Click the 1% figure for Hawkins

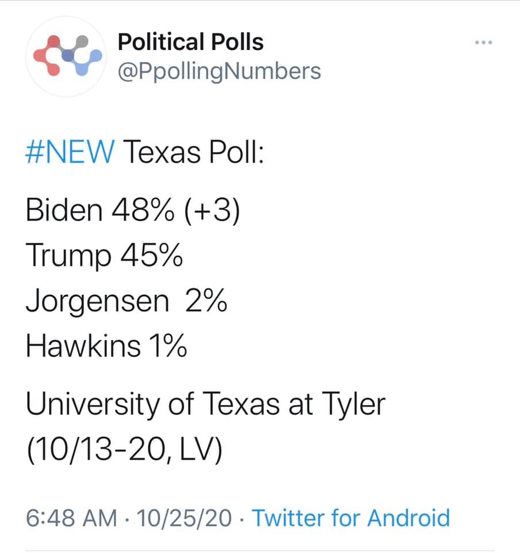coord(168,346)
